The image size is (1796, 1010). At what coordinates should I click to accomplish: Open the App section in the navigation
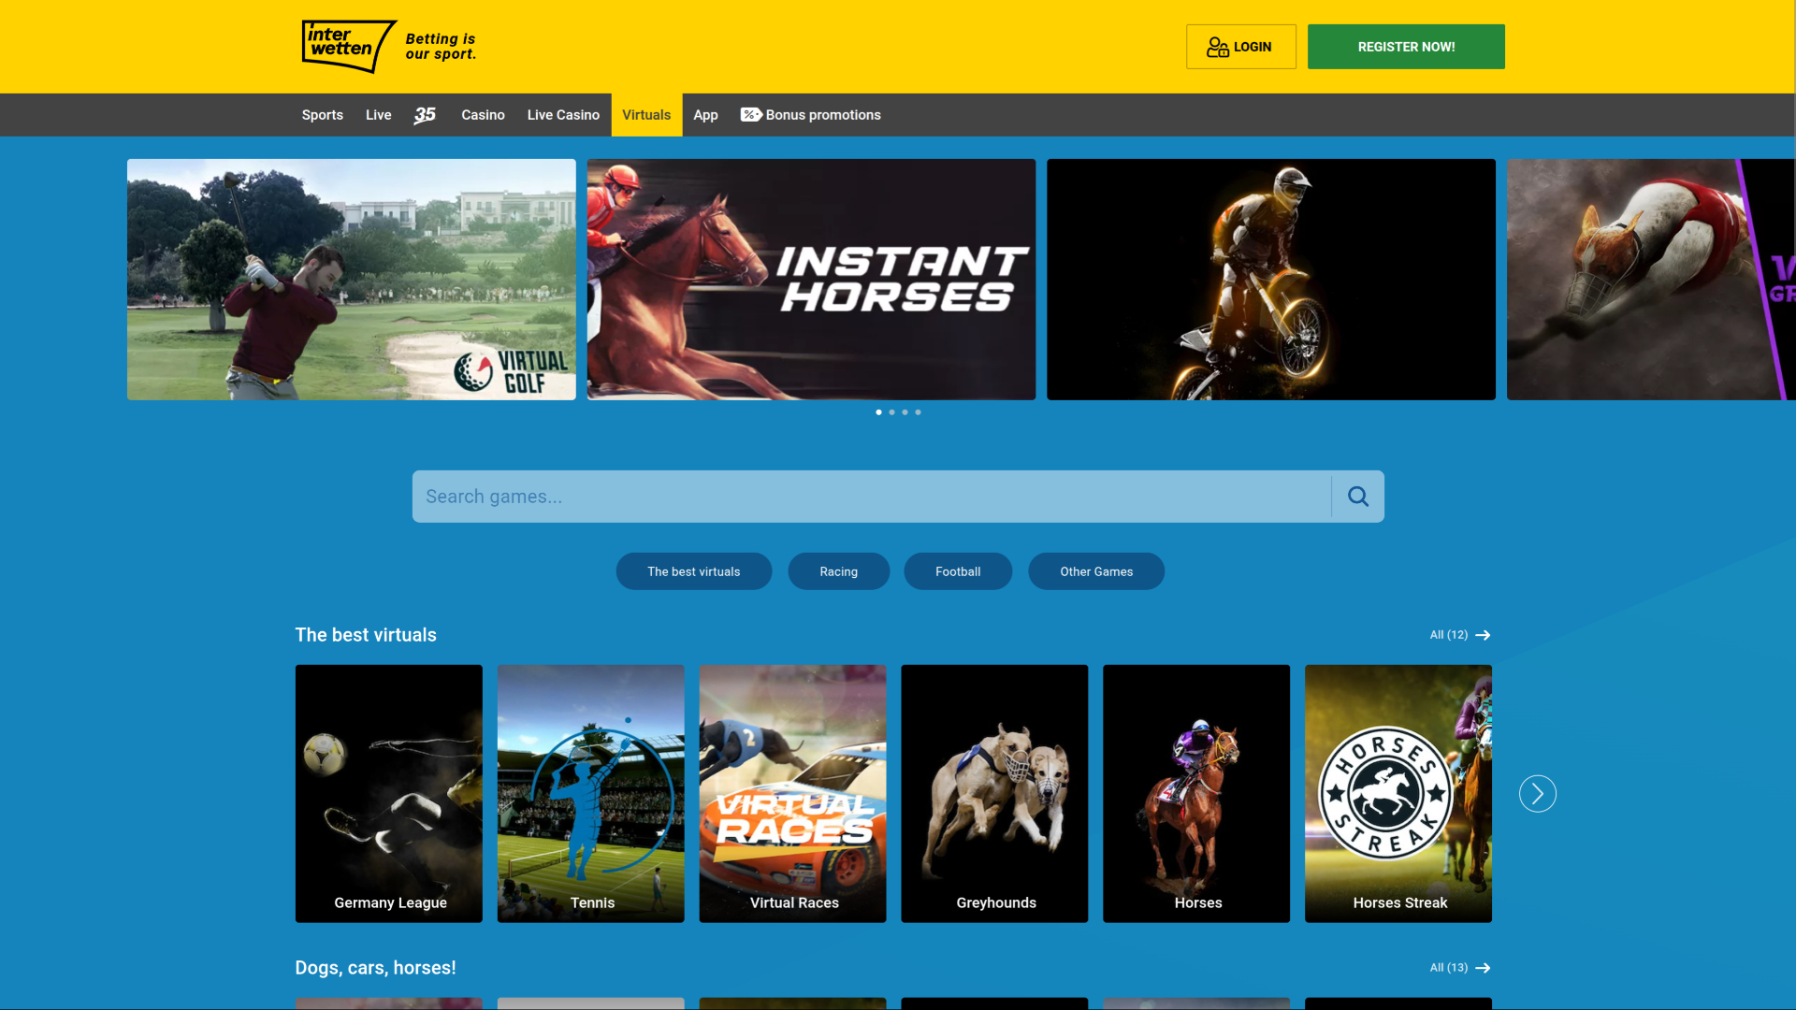click(x=705, y=114)
